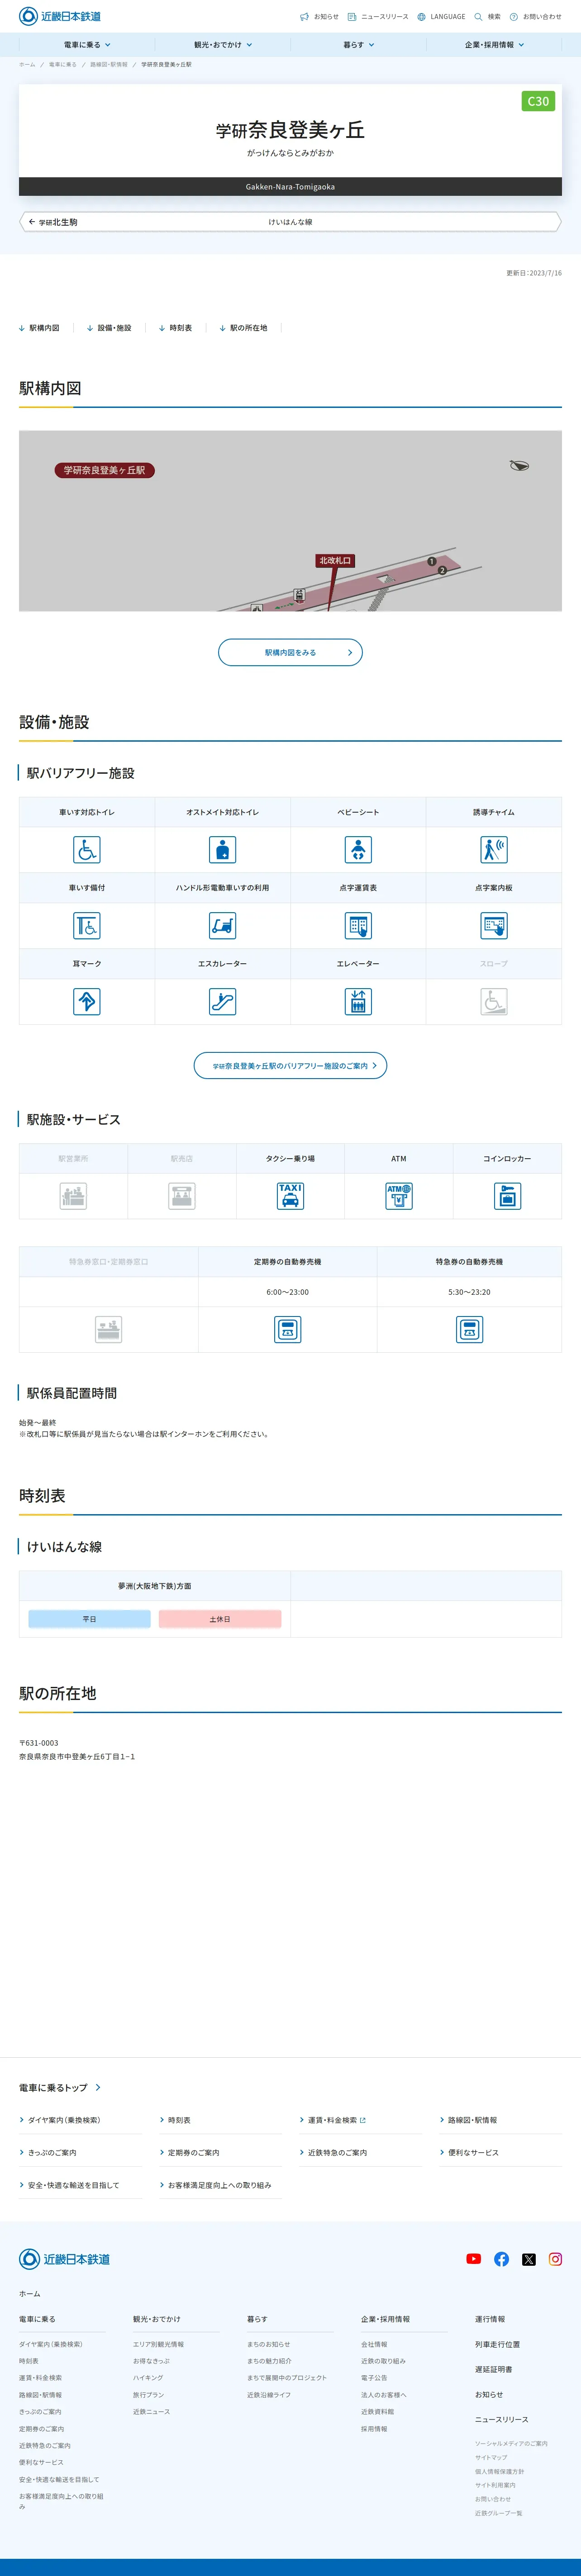Viewport: 581px width, 2576px height.
Task: Click the guidance chime icon
Action: [494, 850]
